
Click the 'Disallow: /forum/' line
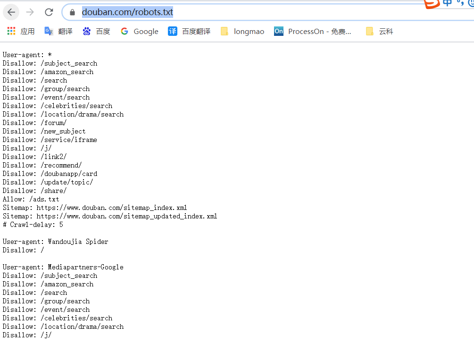34,123
